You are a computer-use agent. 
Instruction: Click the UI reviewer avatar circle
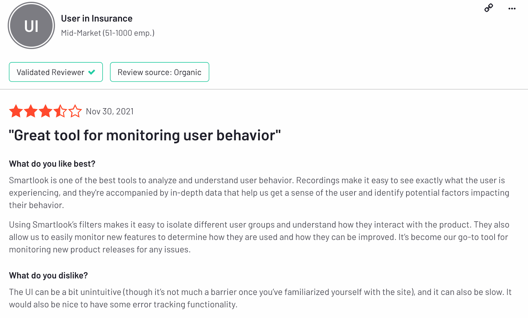tap(31, 25)
